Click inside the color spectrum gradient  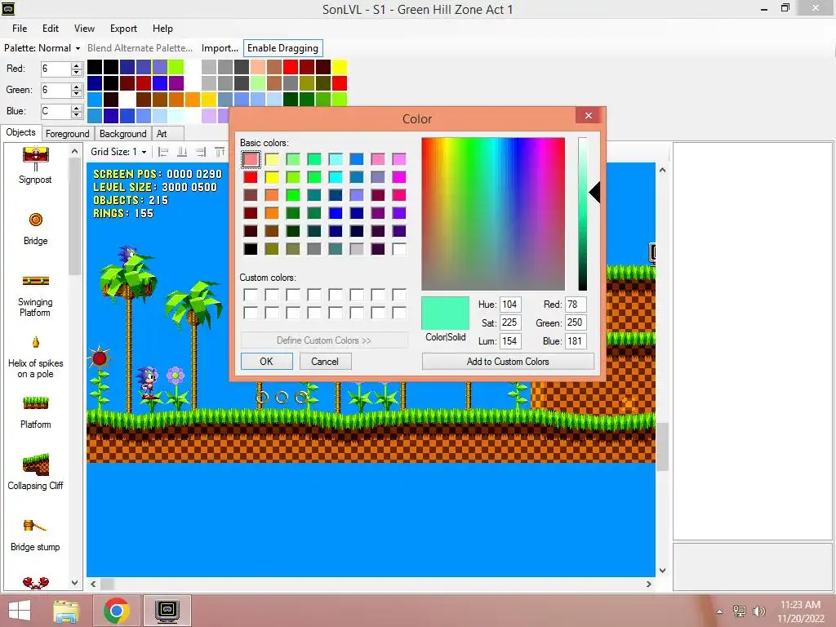(493, 214)
